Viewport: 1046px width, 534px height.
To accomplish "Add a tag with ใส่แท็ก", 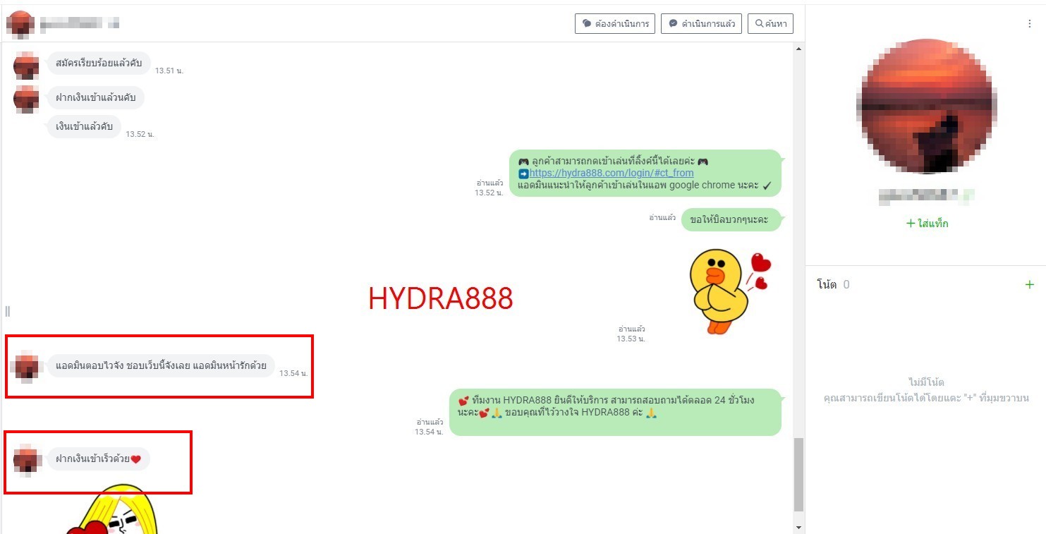I will pos(928,224).
